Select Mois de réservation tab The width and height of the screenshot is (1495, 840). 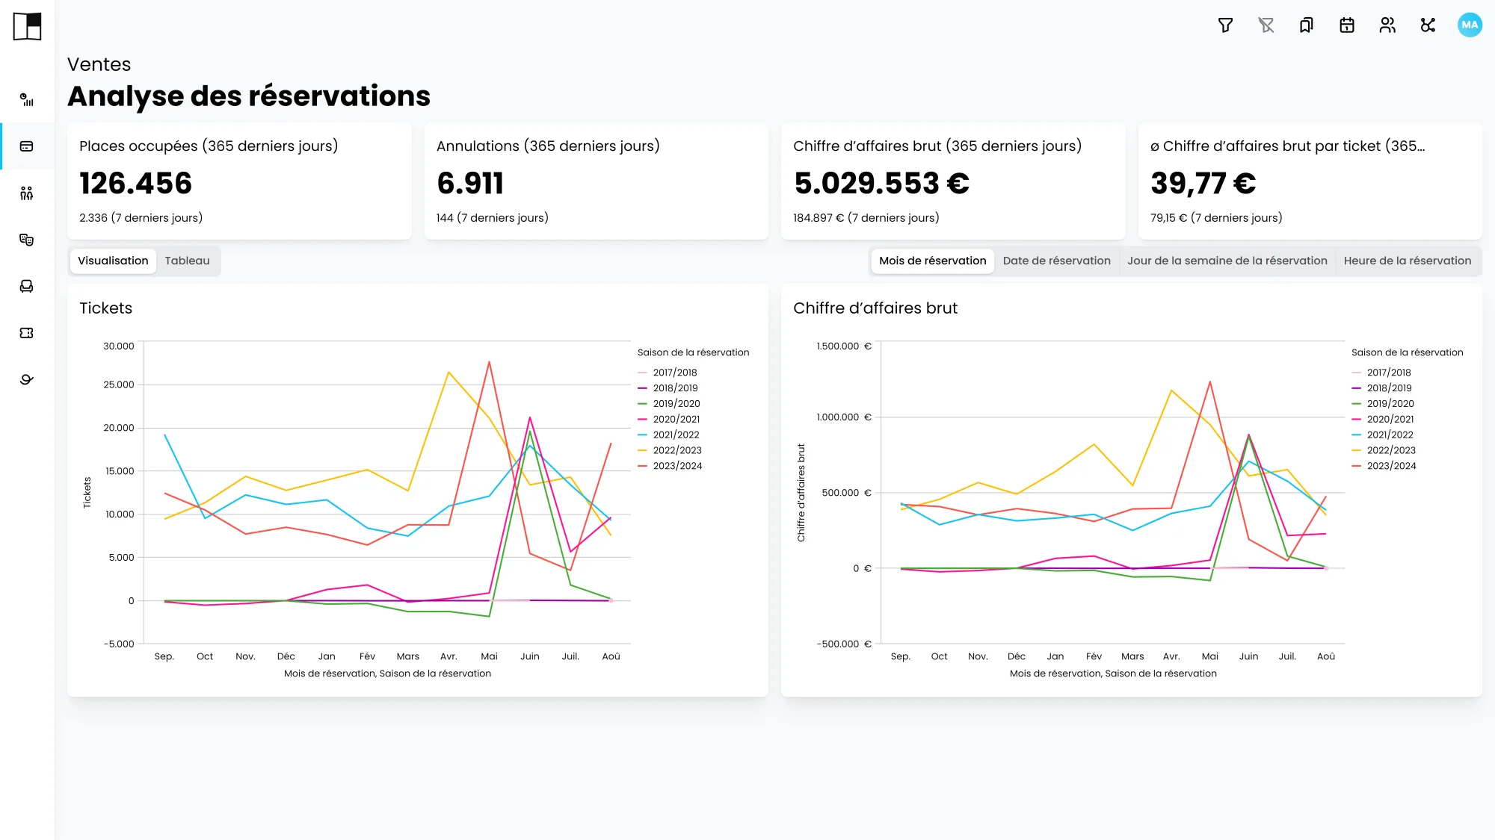[932, 261]
